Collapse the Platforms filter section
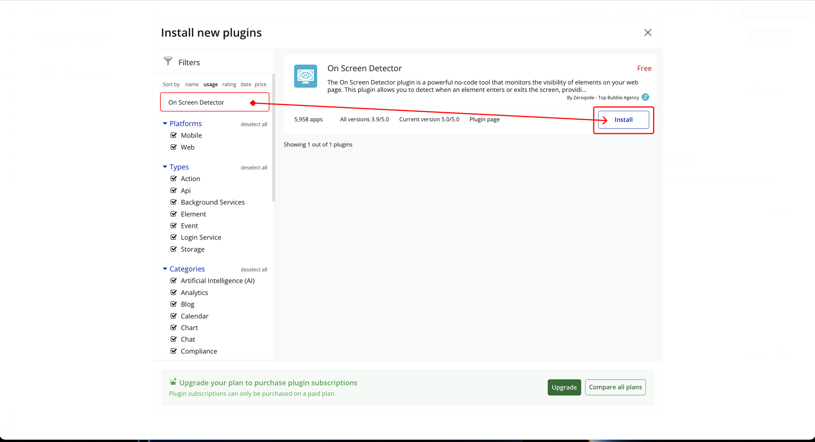Image resolution: width=815 pixels, height=442 pixels. point(165,123)
